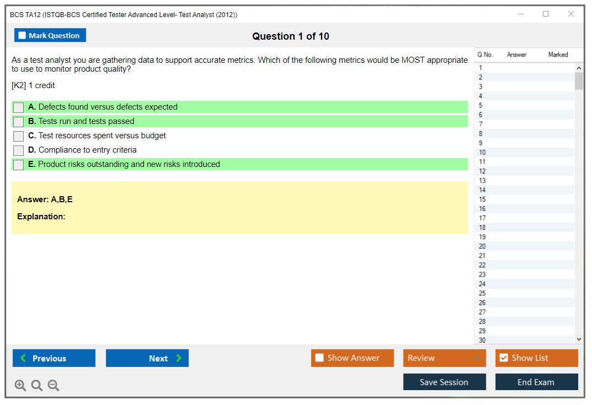Uncheck the Show List checkbox
The height and width of the screenshot is (405, 592).
[x=503, y=358]
